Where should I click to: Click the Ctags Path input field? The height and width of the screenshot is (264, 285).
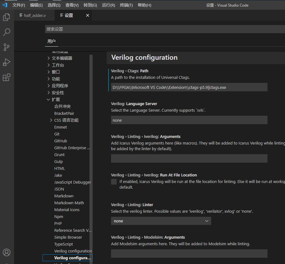pos(189,87)
